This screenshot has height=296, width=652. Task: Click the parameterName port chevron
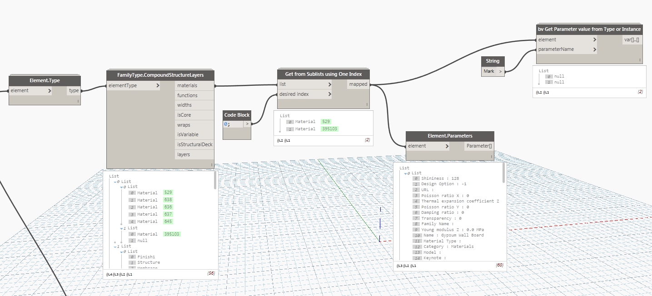coord(594,49)
